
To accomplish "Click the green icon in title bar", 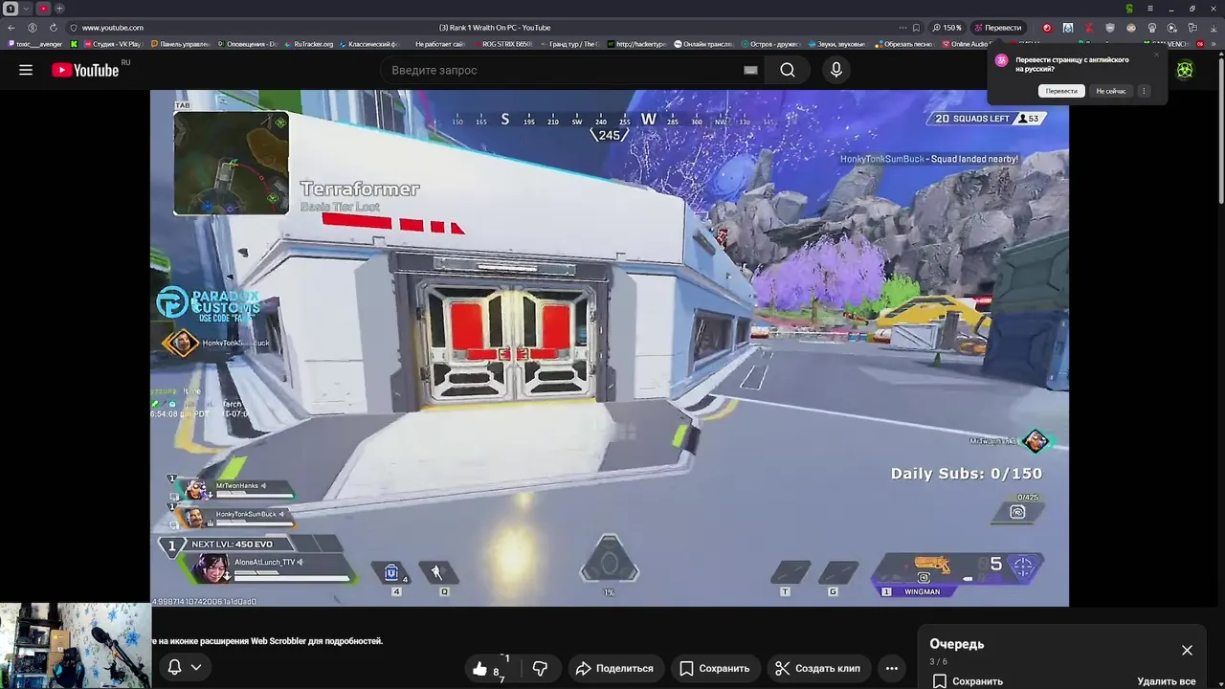I will click(x=1129, y=9).
